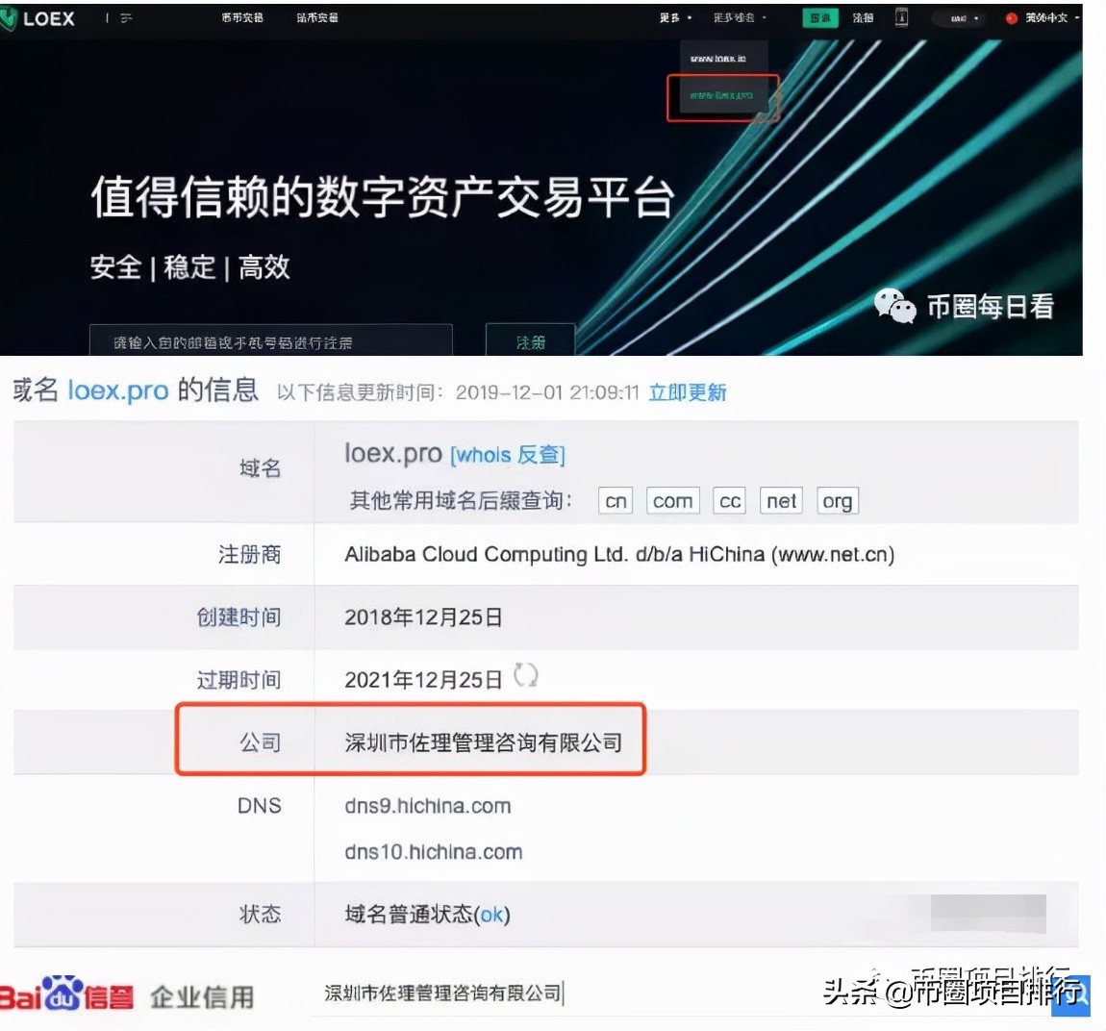
Task: Click the 创建时间 label link
Action: pos(239,617)
